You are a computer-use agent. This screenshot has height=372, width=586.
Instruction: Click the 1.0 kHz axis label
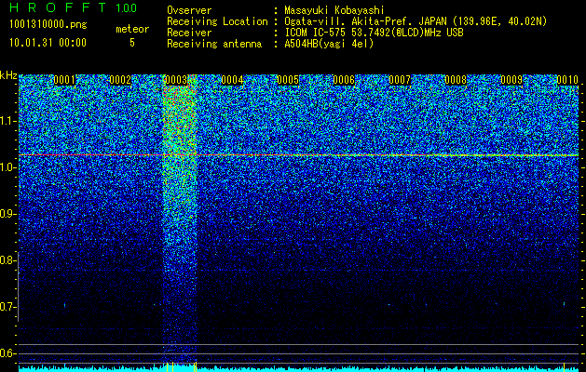click(7, 168)
